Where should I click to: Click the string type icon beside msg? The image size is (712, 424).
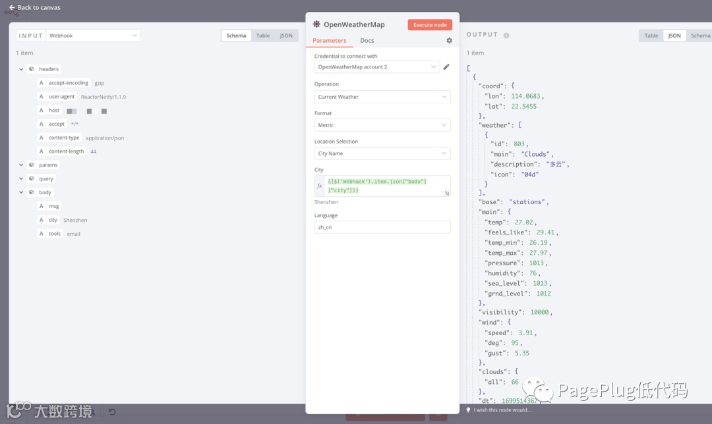(x=42, y=206)
